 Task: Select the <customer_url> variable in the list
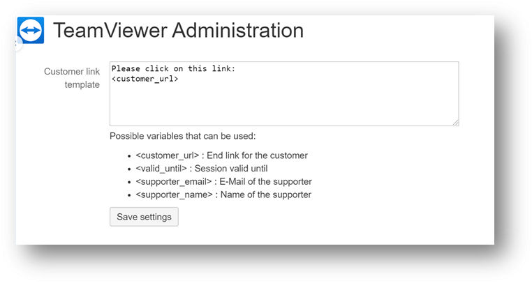click(168, 155)
